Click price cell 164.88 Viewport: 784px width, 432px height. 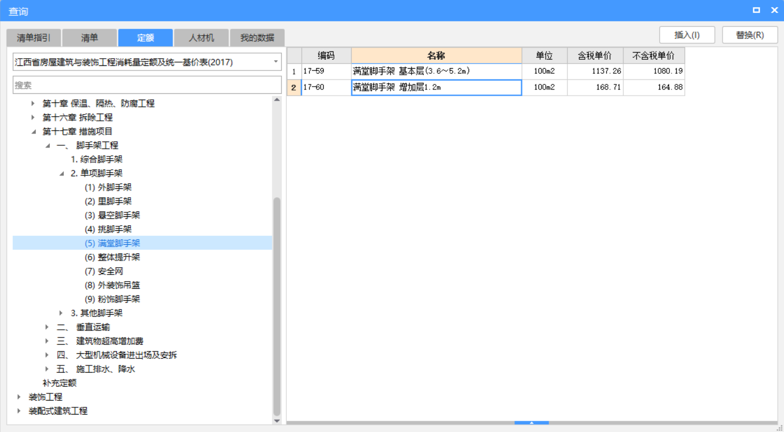point(654,88)
